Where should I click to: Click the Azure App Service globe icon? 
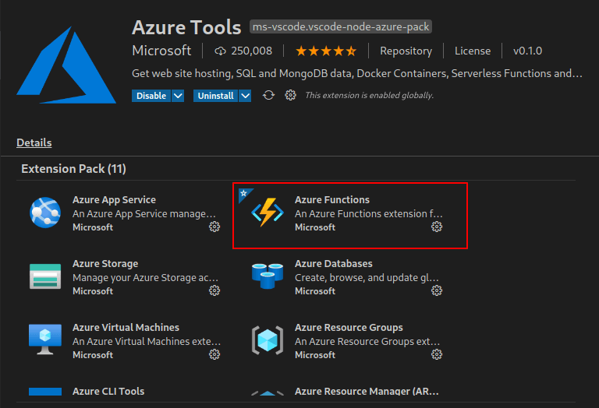pyautogui.click(x=45, y=213)
